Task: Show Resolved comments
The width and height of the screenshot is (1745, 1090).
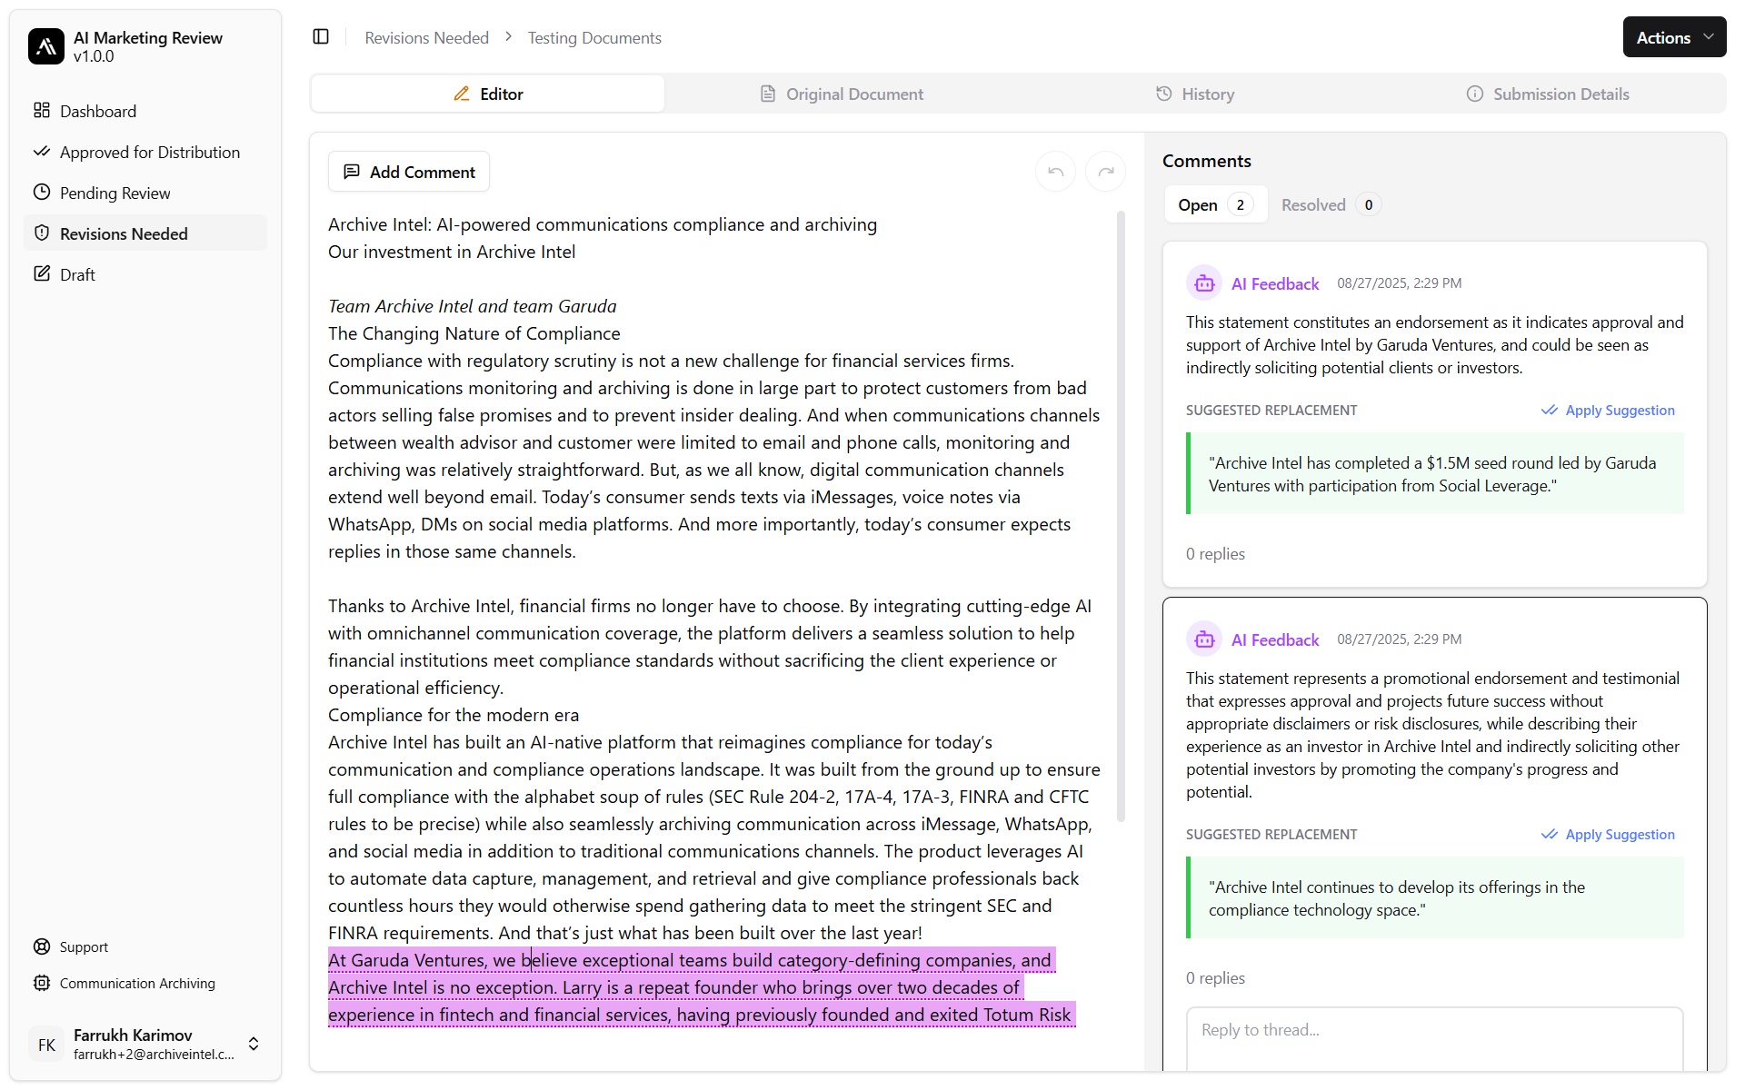Action: [x=1329, y=204]
